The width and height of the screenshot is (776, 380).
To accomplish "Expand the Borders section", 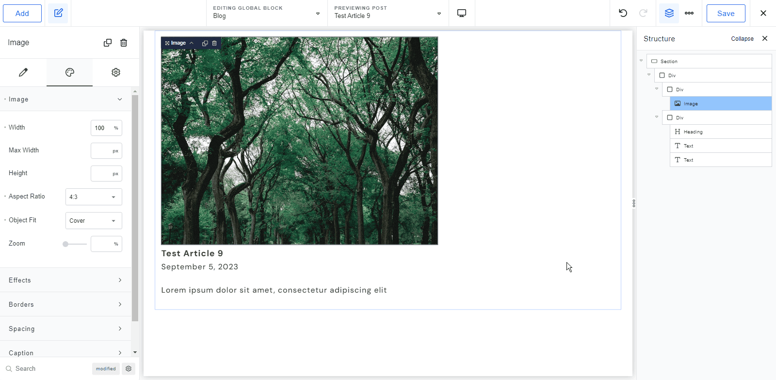I will click(x=65, y=304).
